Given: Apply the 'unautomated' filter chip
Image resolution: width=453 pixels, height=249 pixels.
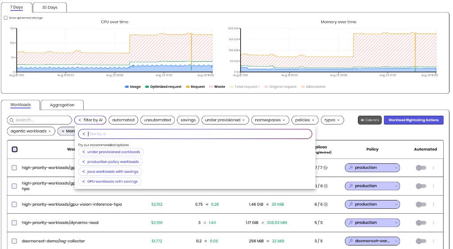Looking at the screenshot, I should pos(157,120).
